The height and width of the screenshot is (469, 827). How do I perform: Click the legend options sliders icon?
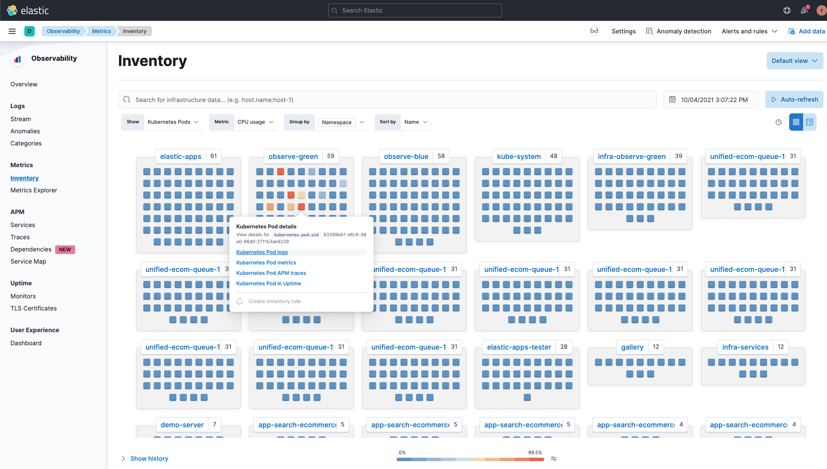554,459
